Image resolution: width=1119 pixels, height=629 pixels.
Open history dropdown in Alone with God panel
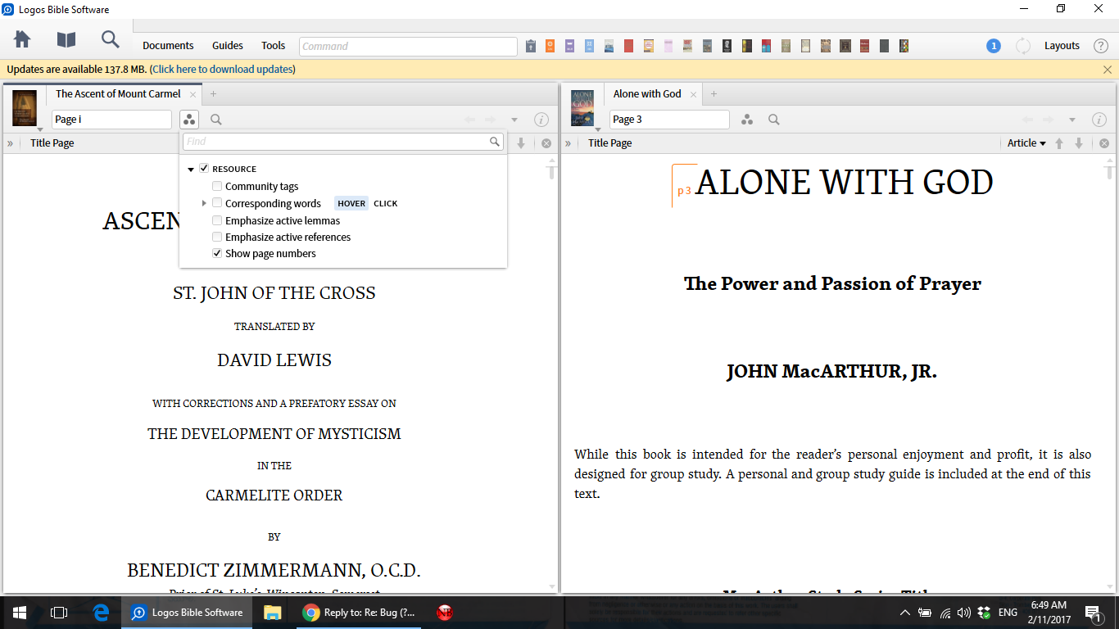[1072, 120]
